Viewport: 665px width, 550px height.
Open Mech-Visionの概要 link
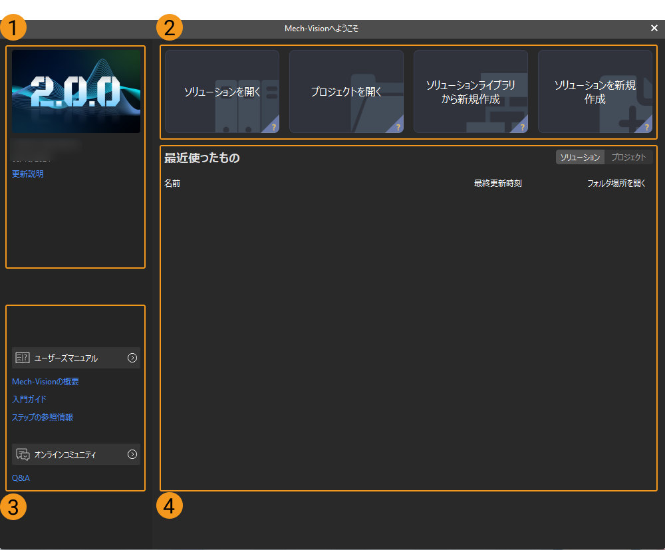45,382
